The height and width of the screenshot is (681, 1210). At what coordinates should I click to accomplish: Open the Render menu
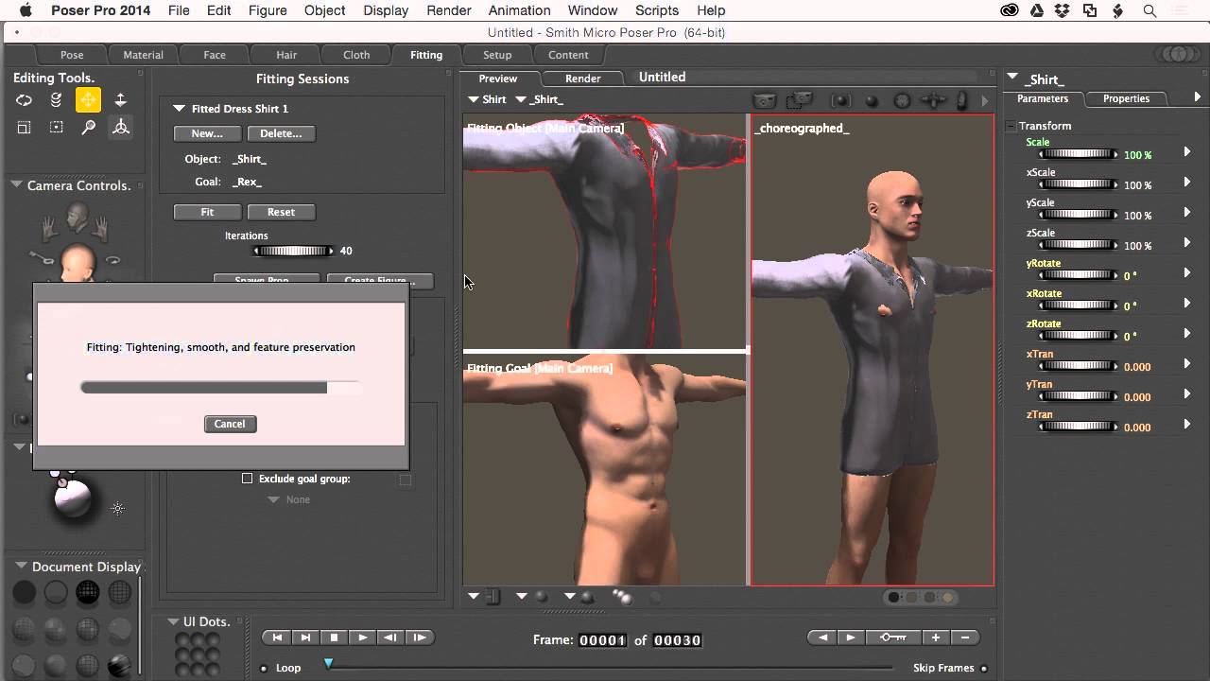(x=449, y=10)
